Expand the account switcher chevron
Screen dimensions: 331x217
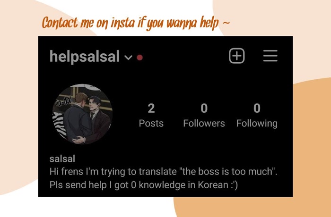tap(128, 57)
